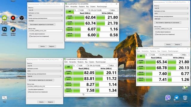Viewport: 191px width, 107px height.
Task: Open the allocation unit size dropdown showing 4096 байт
Action: point(171,19)
